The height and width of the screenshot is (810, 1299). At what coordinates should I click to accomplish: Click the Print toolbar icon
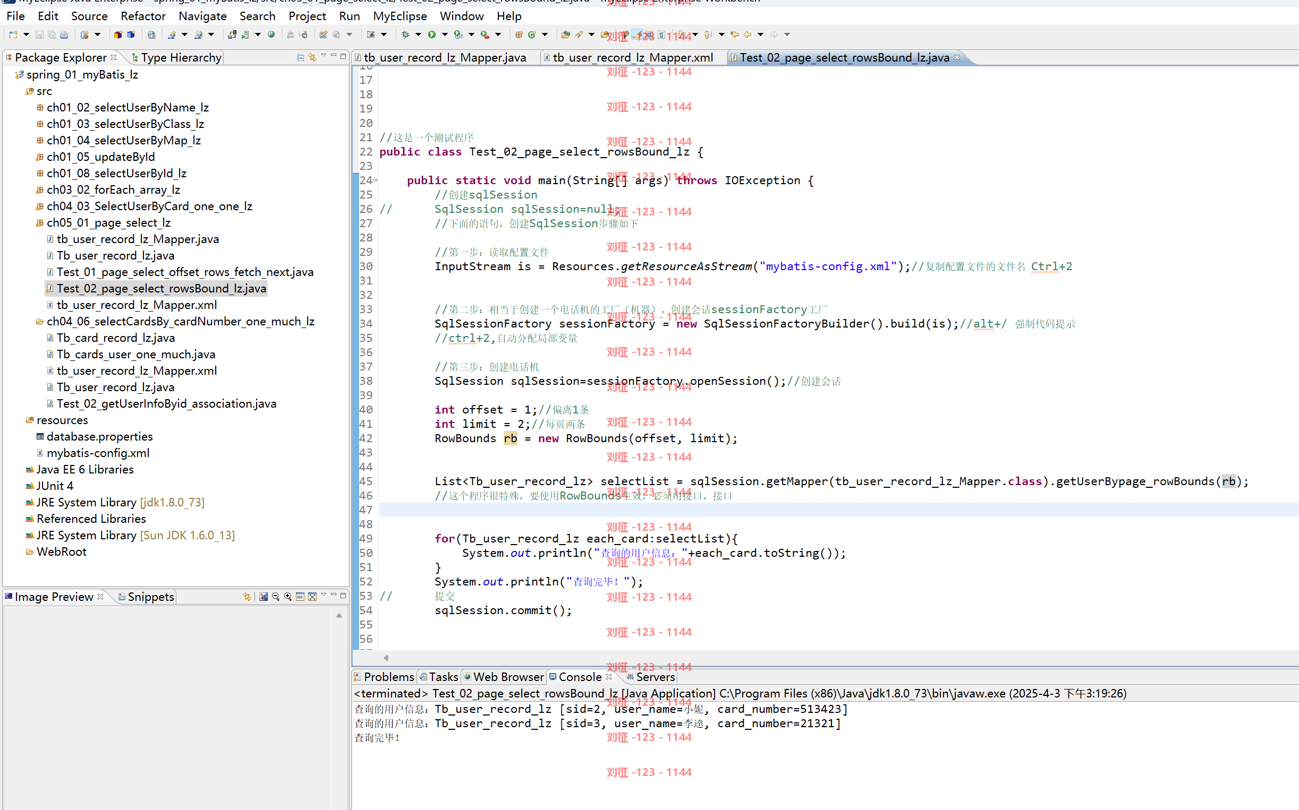click(64, 35)
